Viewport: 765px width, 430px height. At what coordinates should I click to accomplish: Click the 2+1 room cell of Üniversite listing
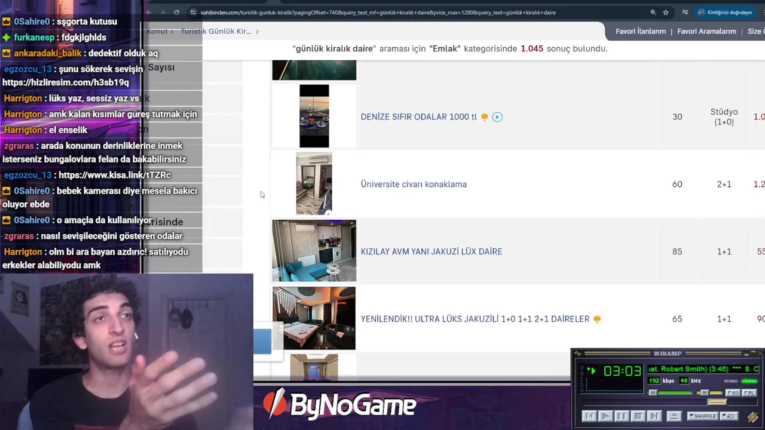point(724,185)
